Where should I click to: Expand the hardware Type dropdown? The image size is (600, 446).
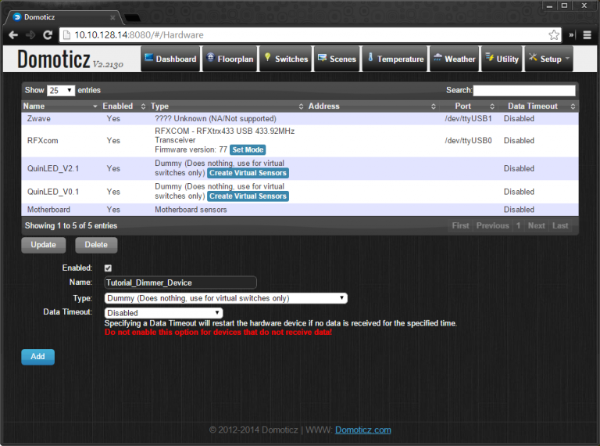point(226,298)
